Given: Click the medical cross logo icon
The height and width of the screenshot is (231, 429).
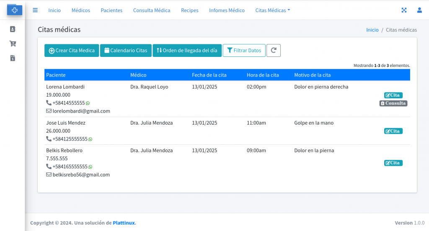Looking at the screenshot, I should (x=14, y=10).
